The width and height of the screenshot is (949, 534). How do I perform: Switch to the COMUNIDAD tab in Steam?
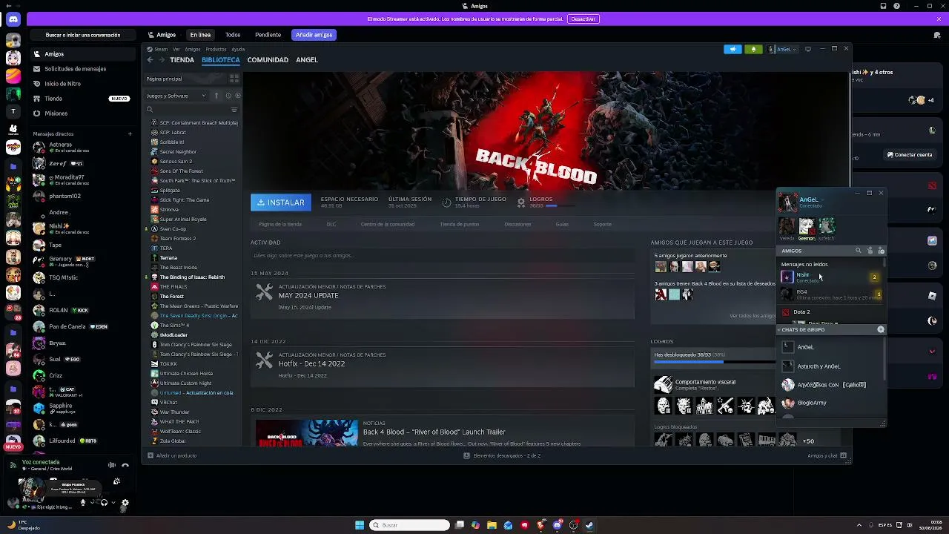[268, 60]
